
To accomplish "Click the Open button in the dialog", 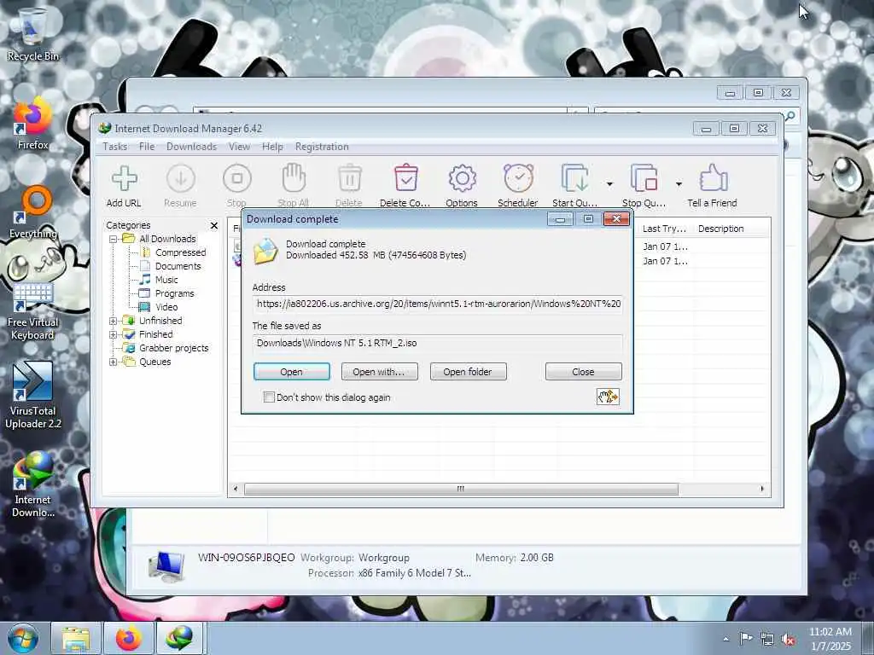I will coord(292,372).
